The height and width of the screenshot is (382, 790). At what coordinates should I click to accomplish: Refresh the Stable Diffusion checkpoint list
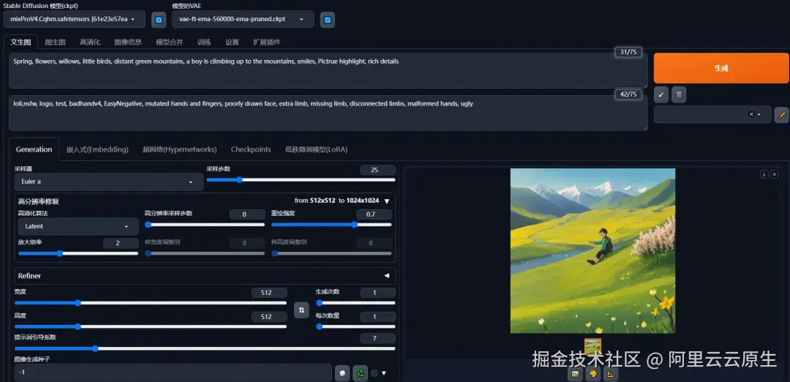coord(159,20)
